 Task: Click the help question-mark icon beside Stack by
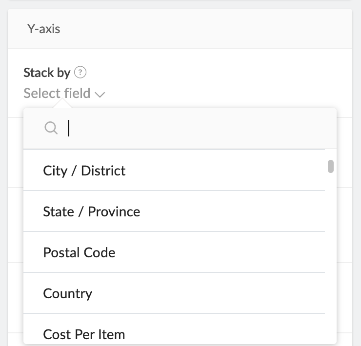[81, 73]
